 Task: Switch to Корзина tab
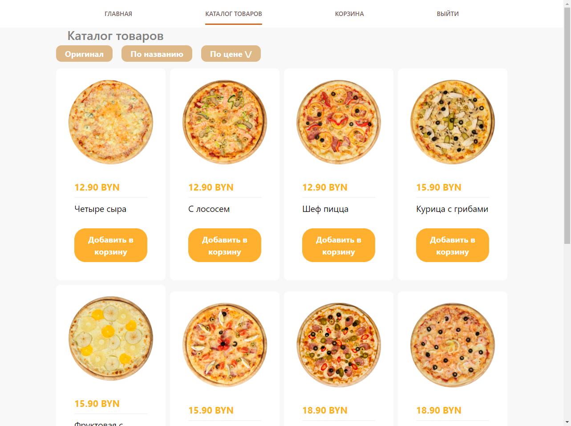(x=349, y=14)
